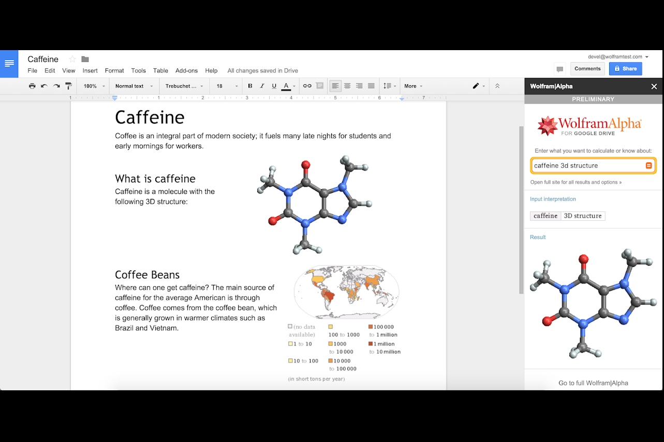
Task: Click the caffeine molecule result image in sidebar
Action: 594,303
